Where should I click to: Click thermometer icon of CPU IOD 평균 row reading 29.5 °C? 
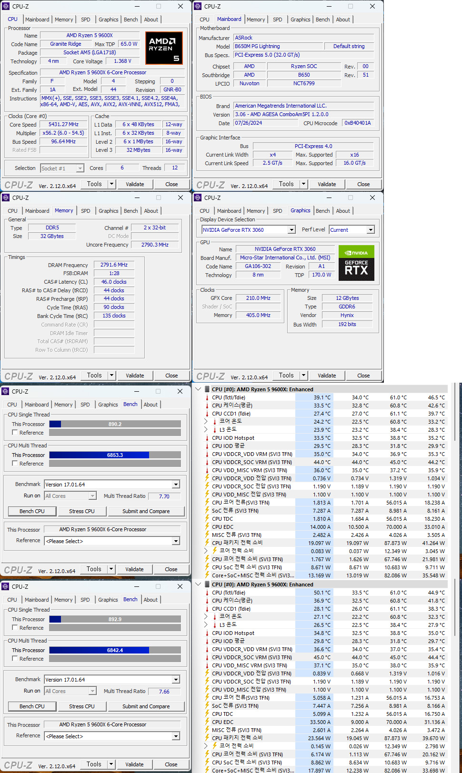pos(207,446)
